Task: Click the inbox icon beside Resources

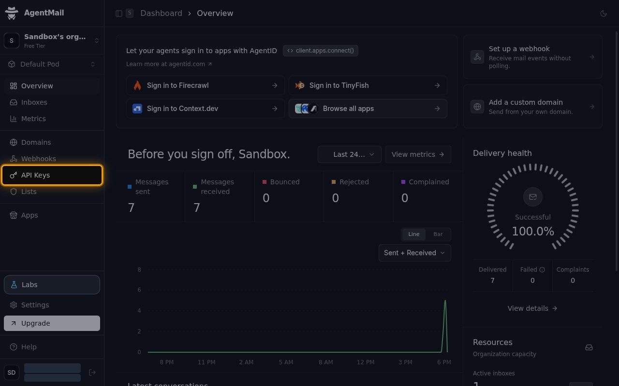Action: [x=589, y=347]
